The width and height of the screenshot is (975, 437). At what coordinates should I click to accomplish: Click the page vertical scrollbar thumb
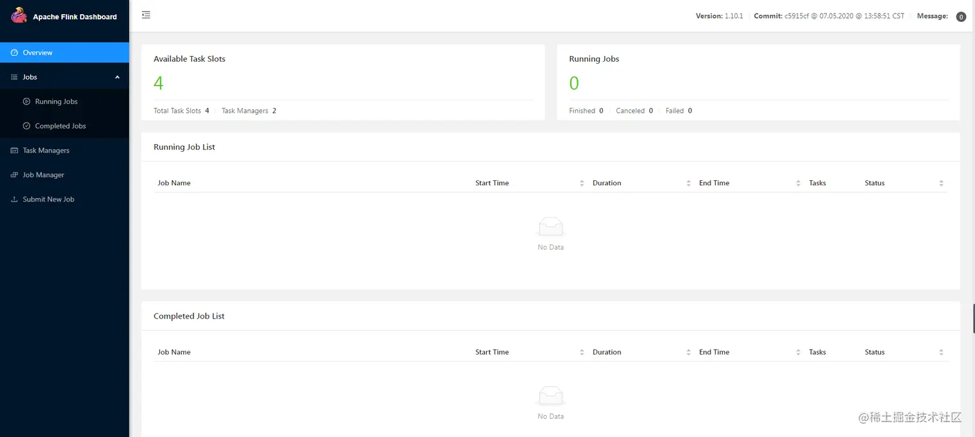[972, 317]
